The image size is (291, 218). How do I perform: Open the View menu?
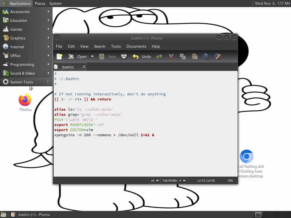coord(84,46)
